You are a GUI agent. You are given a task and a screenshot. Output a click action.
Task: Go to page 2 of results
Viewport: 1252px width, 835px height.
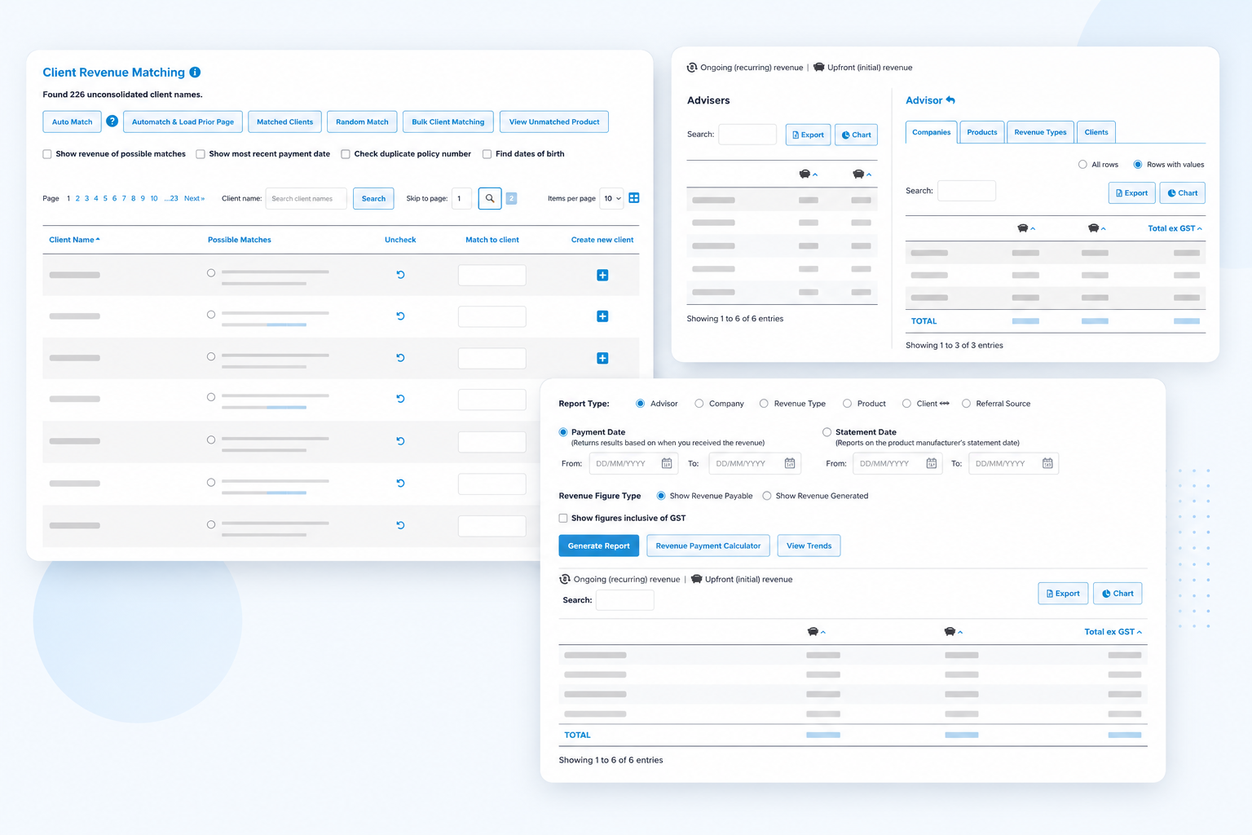point(77,199)
